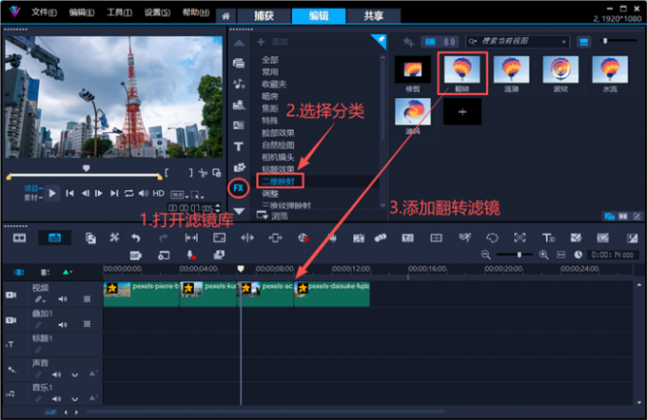Start voice-over recording with microphone icon
Viewport: 647px width, 420px height.
coord(191,255)
